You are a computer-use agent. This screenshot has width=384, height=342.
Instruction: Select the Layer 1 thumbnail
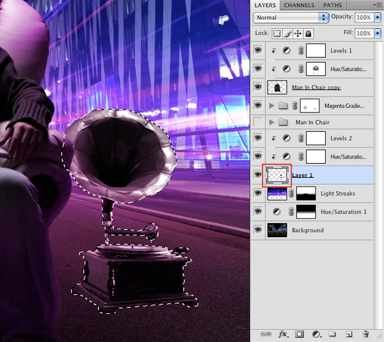pyautogui.click(x=277, y=175)
